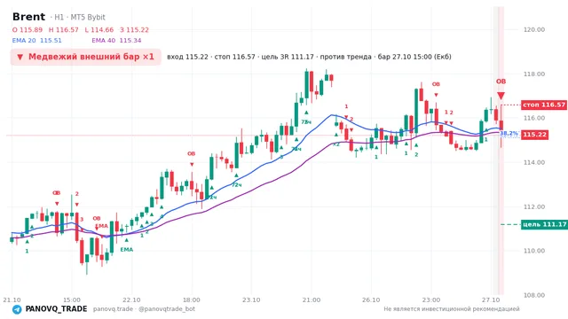Click the OB marker near 18:00
568x319 pixels.
(192, 153)
